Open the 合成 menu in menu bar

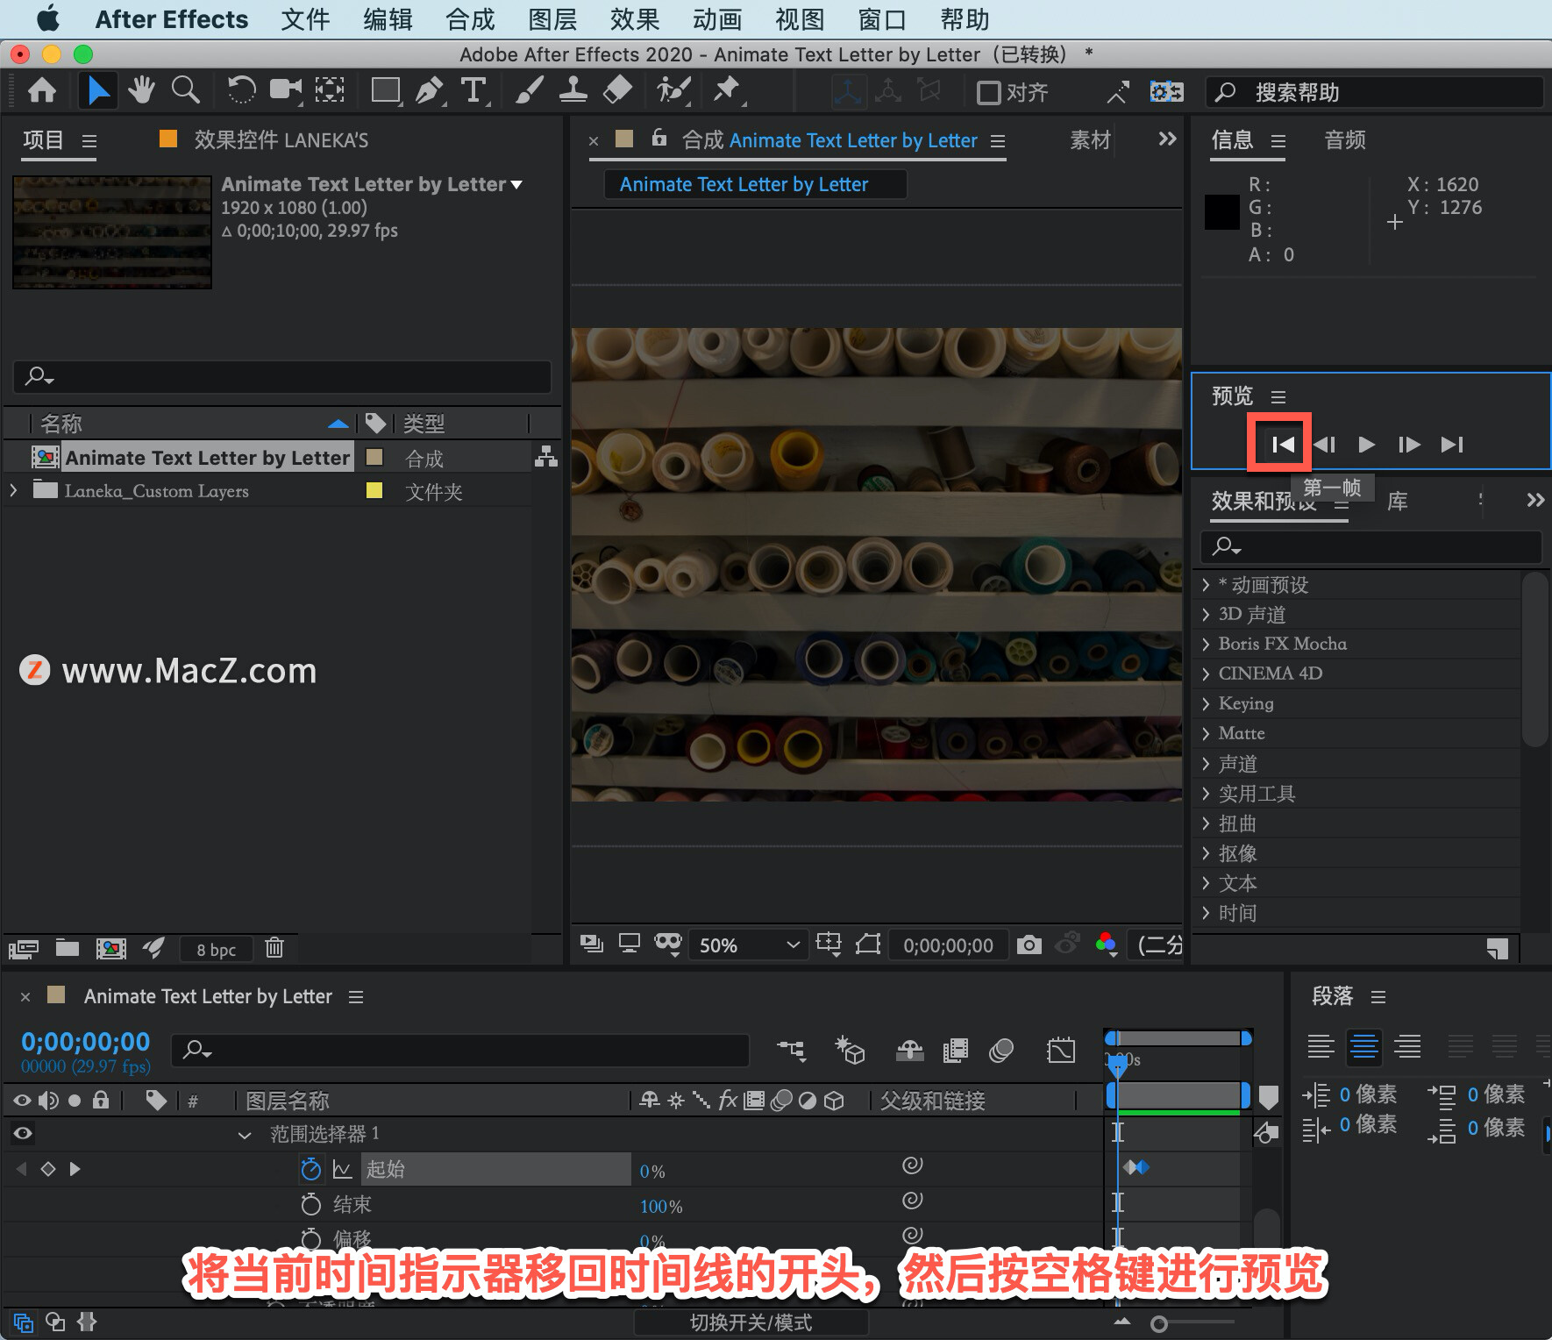pyautogui.click(x=470, y=19)
